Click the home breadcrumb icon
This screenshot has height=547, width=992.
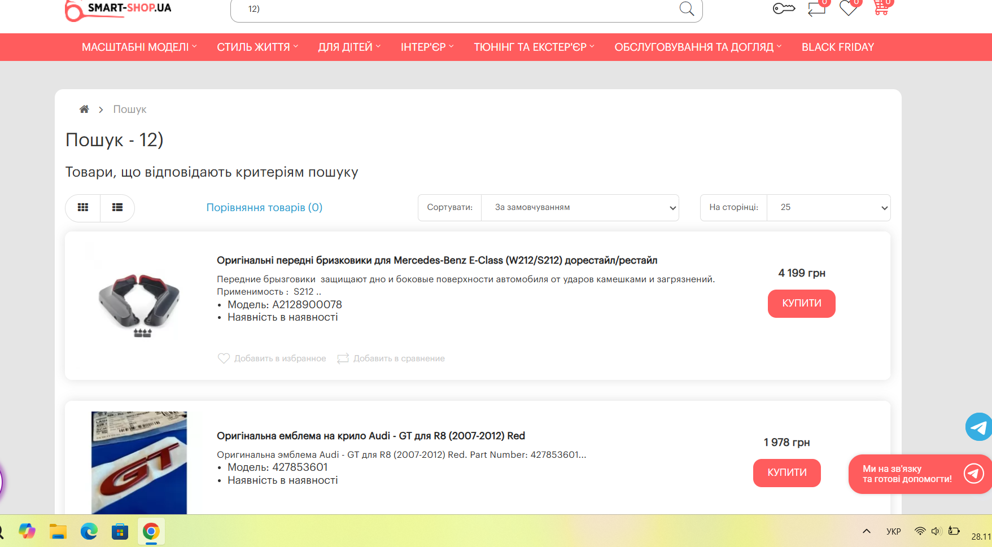click(84, 109)
